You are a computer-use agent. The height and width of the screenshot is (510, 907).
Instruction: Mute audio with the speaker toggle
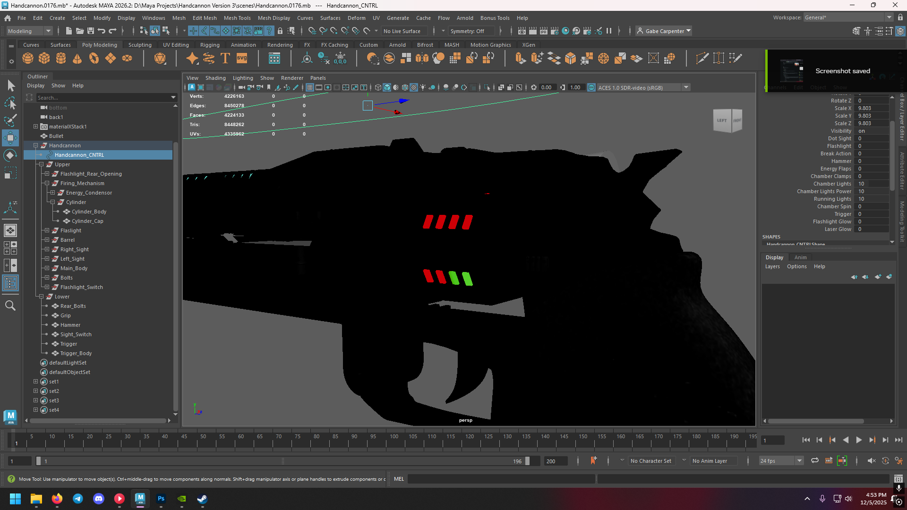[x=872, y=461]
